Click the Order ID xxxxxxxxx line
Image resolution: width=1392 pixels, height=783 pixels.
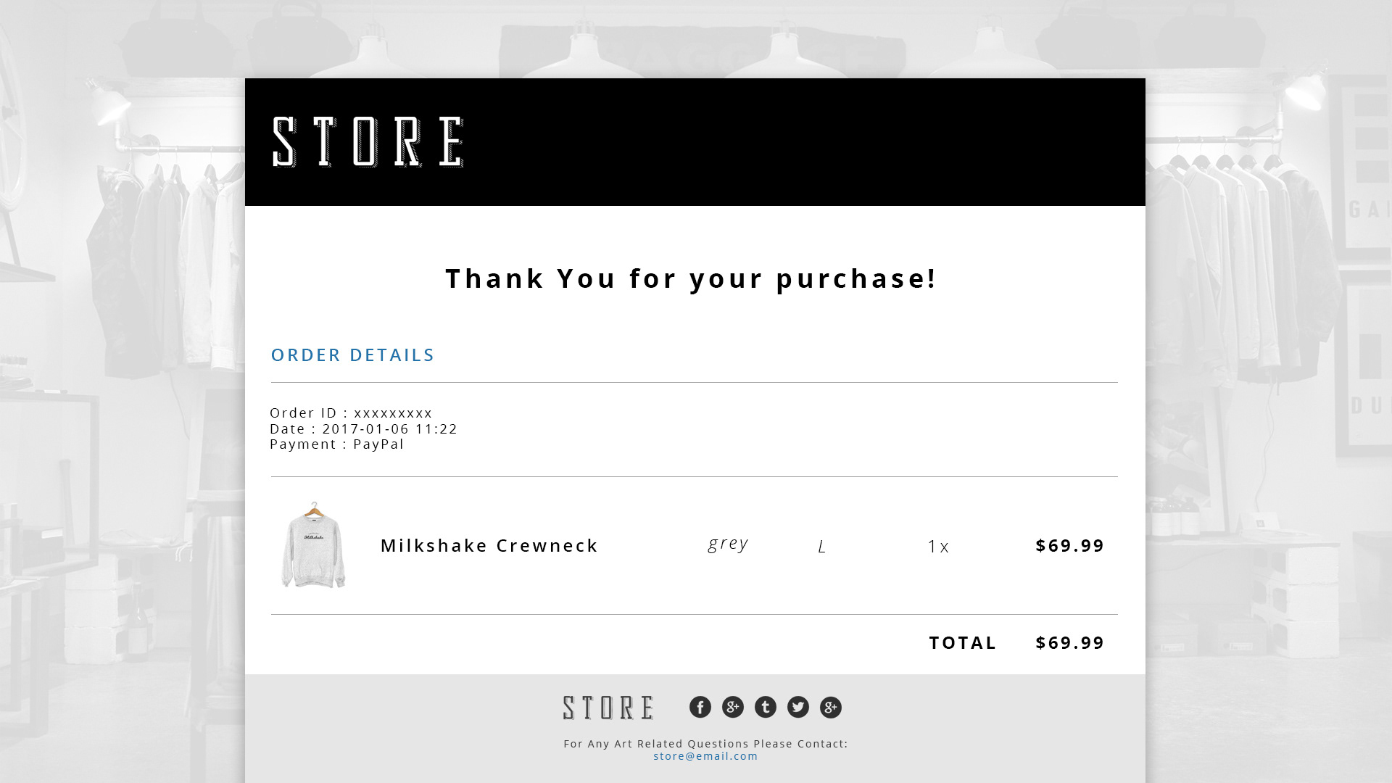[x=351, y=413]
